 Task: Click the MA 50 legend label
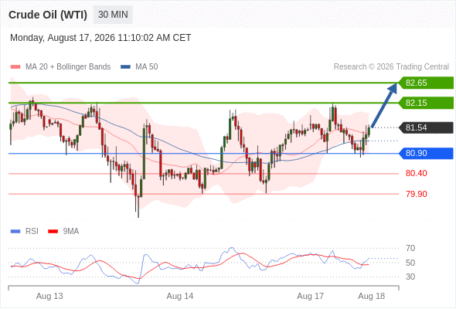147,67
